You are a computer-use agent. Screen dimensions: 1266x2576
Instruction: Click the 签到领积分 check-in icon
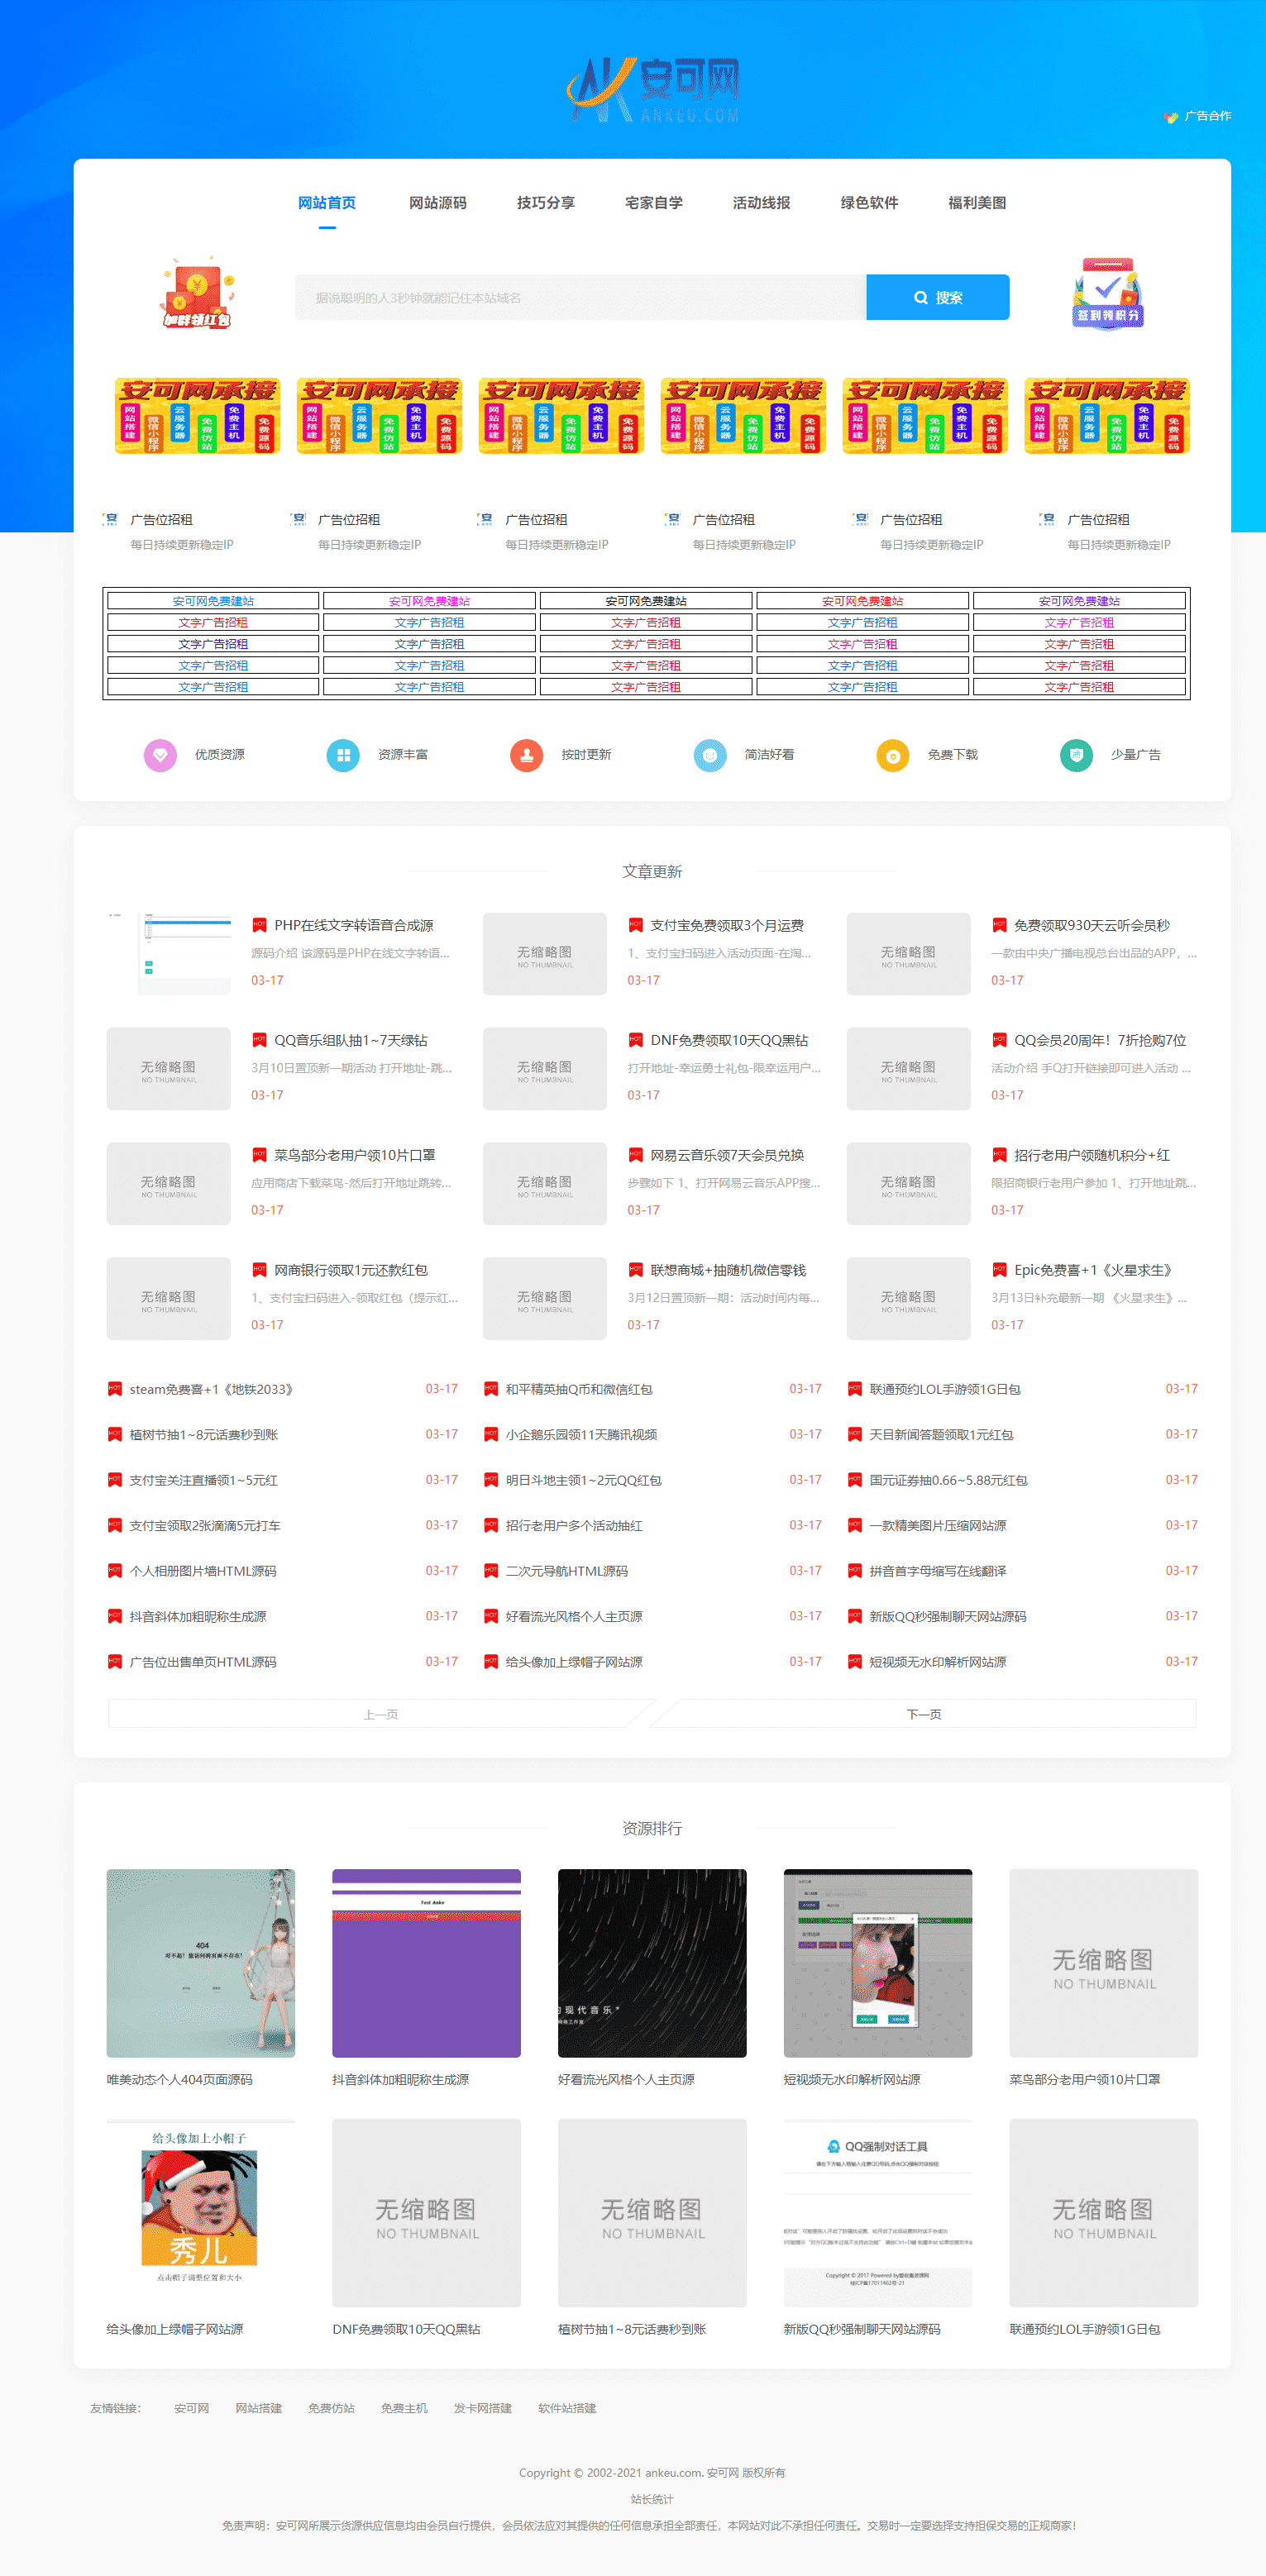[x=1107, y=293]
